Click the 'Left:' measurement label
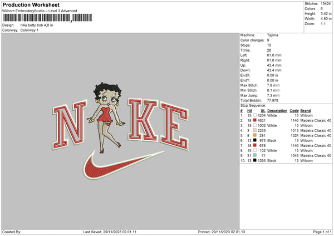 (x=244, y=55)
